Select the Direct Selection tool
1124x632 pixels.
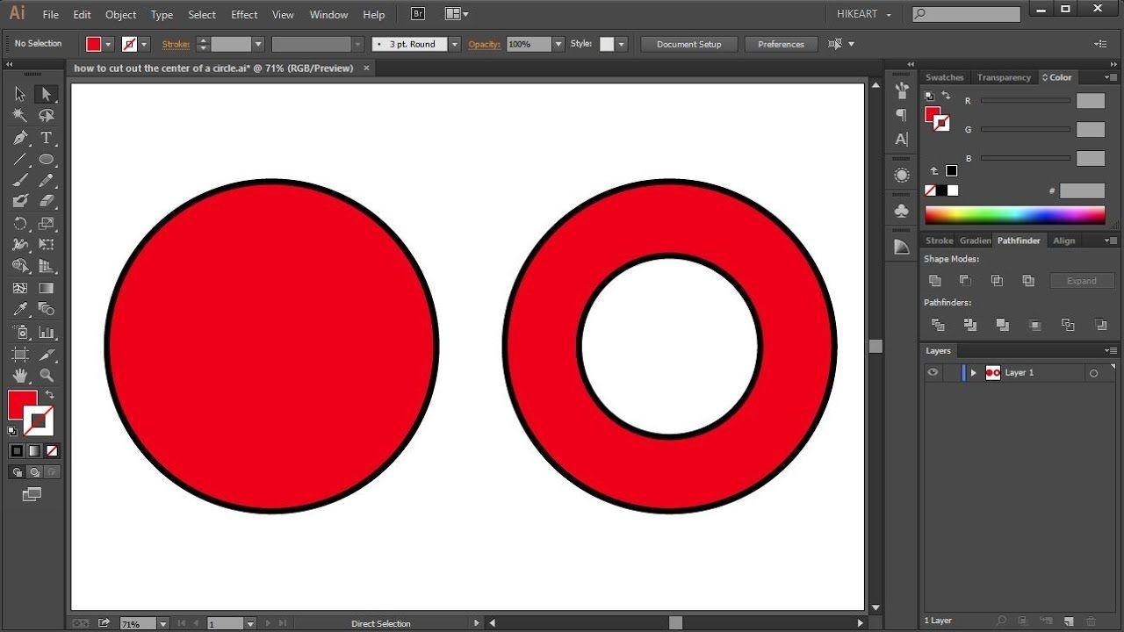pos(46,93)
